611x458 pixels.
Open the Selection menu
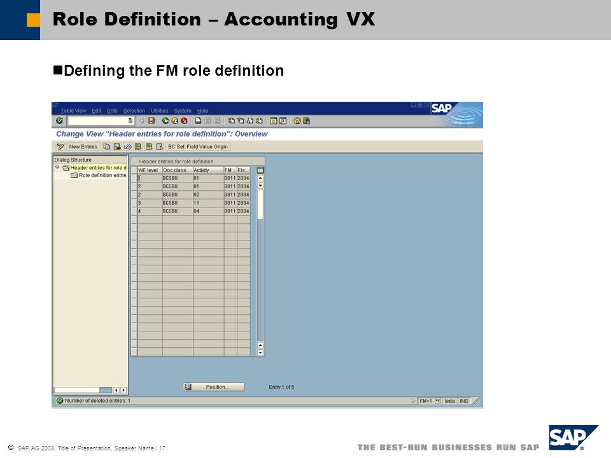(x=134, y=111)
